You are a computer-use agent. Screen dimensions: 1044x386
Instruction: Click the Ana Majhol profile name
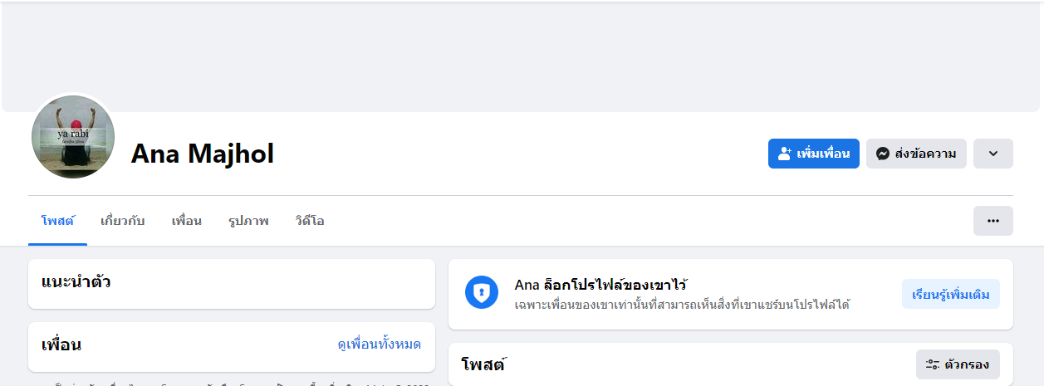click(202, 154)
